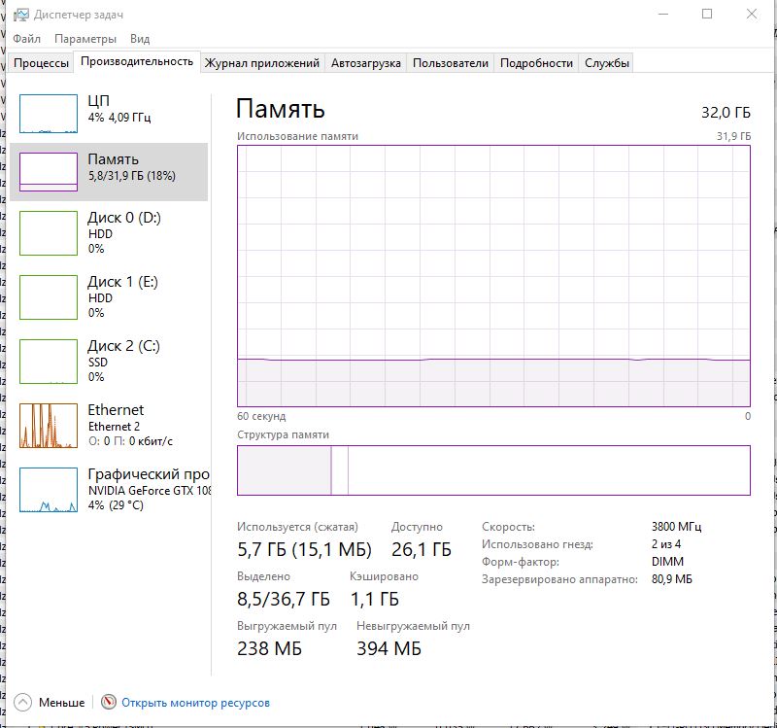Open Диск 1 (E:) performance graph
Image resolution: width=777 pixels, height=728 pixels.
pos(49,297)
